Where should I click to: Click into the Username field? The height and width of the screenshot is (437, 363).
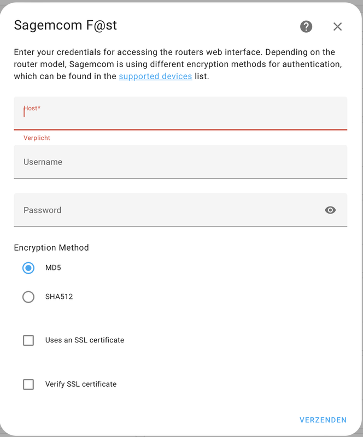coord(180,162)
